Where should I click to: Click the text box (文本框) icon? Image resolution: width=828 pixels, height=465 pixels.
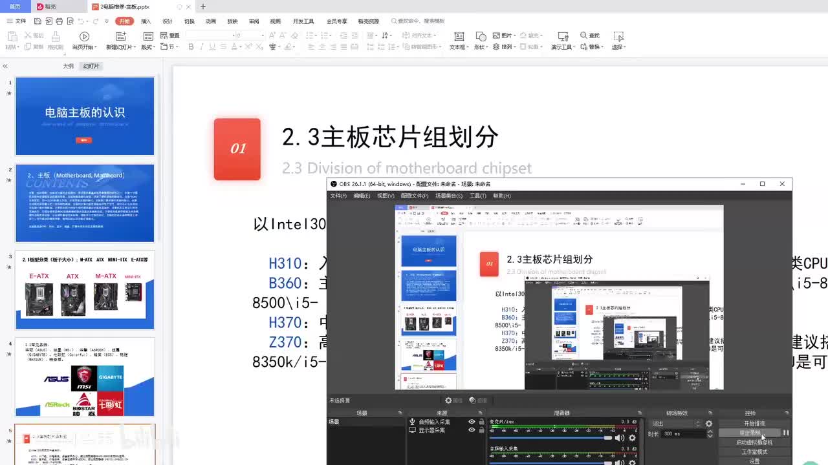pyautogui.click(x=459, y=37)
